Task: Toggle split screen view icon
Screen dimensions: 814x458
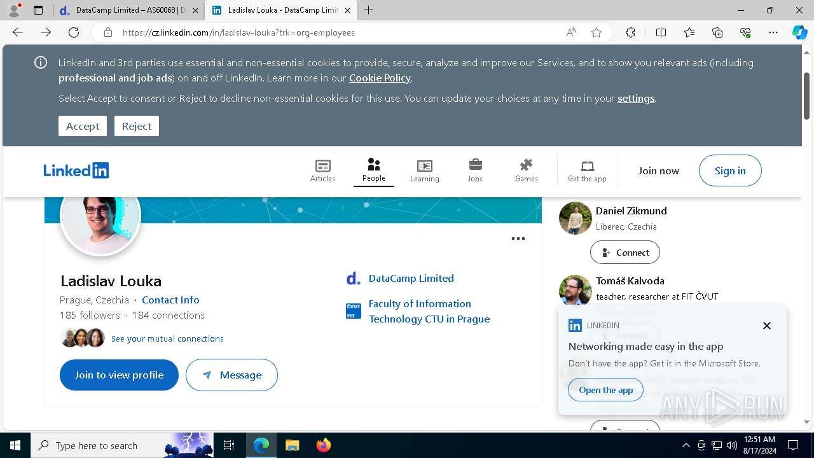Action: tap(661, 32)
